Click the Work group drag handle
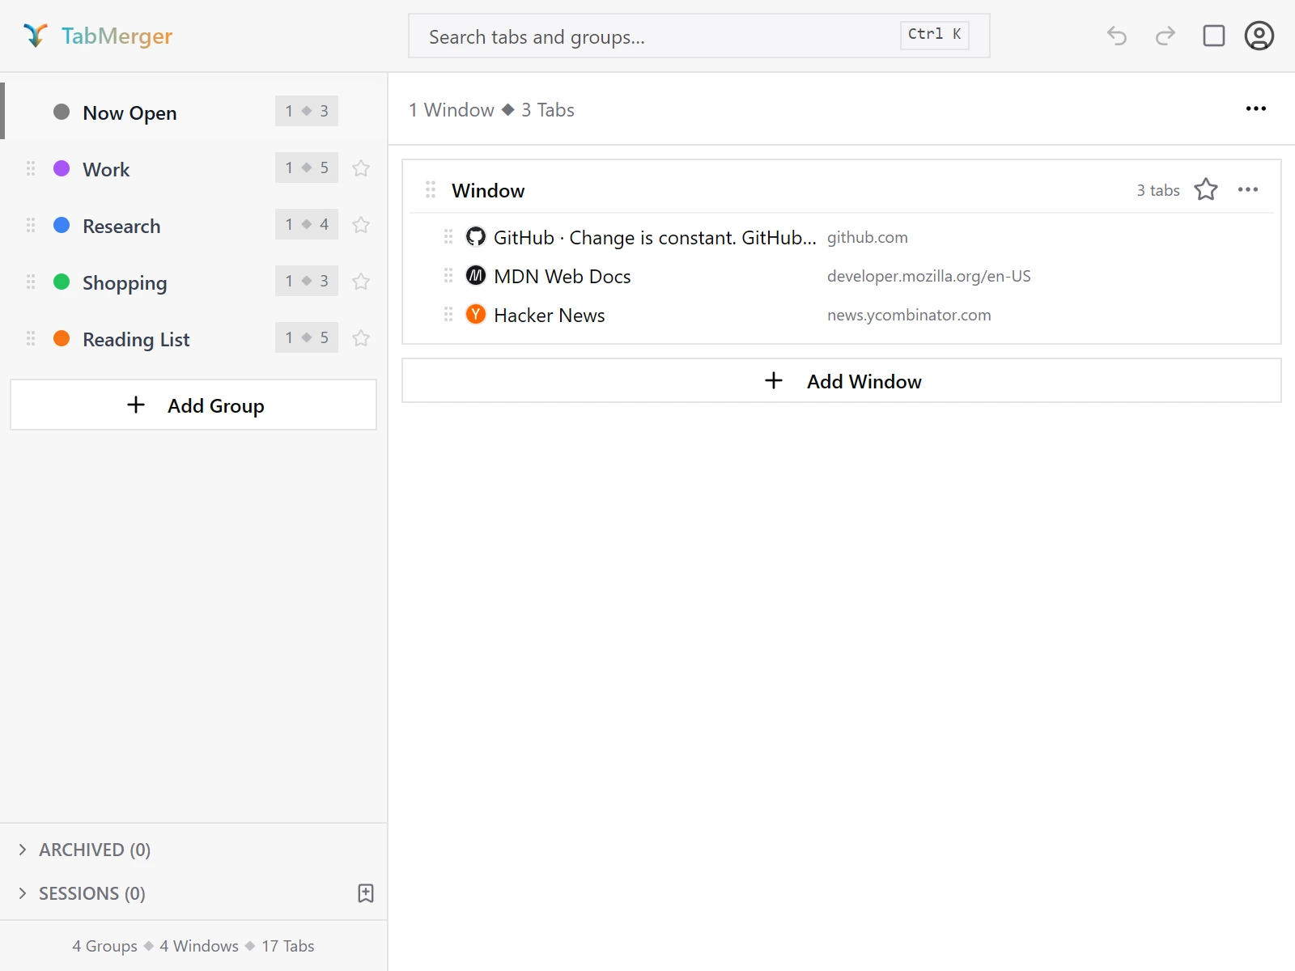 [x=31, y=168]
